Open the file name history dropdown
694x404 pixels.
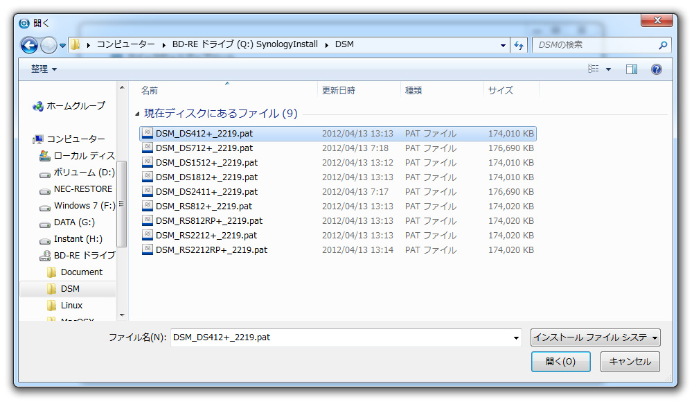(516, 338)
